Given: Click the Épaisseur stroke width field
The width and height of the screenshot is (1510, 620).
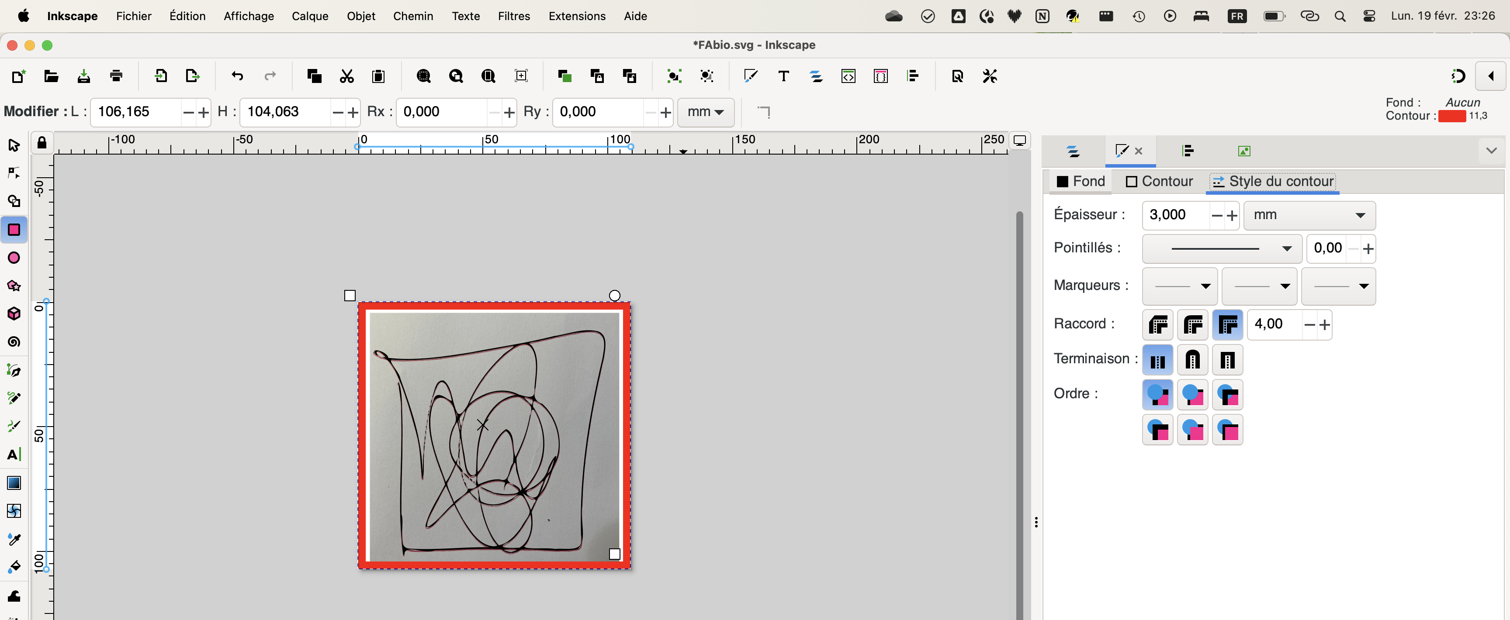Looking at the screenshot, I should click(x=1175, y=215).
